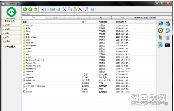This screenshot has width=174, height=111.
Task: Click the C:\ address path field
Action: pos(98,14)
